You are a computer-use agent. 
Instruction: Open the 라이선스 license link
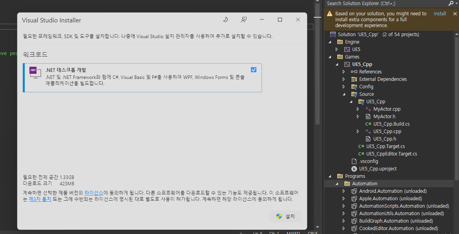click(x=94, y=193)
